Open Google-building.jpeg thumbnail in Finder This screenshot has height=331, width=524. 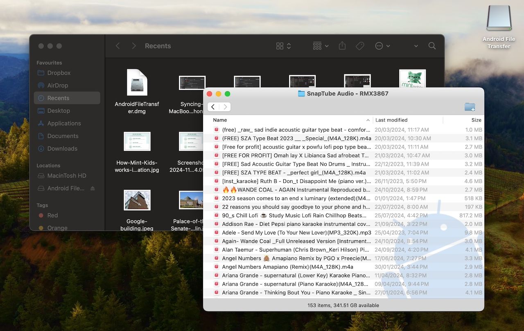137,200
